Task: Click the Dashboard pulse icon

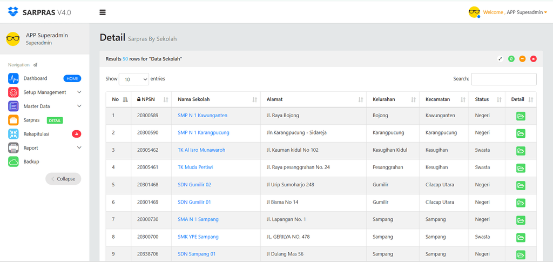Action: pos(14,78)
